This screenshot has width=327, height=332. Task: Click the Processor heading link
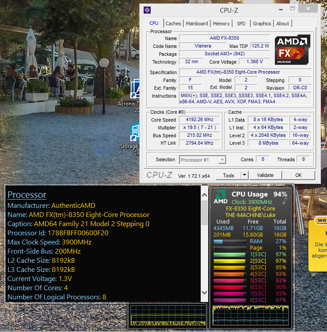pyautogui.click(x=27, y=195)
